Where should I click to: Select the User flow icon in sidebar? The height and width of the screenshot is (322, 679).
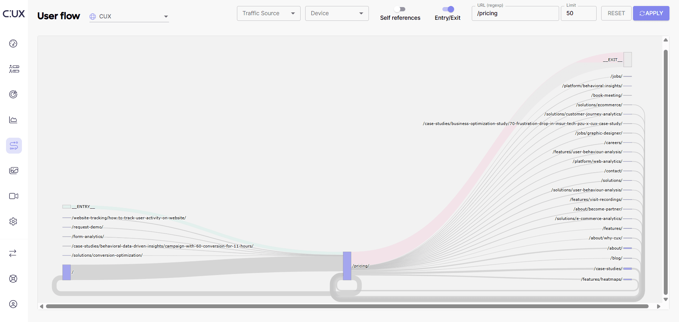point(14,145)
